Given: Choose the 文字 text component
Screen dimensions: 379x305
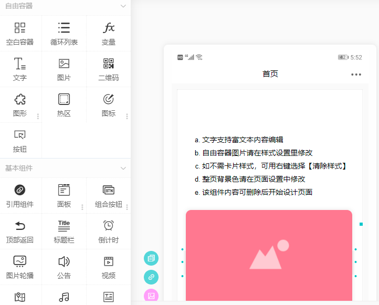Looking at the screenshot, I should (x=20, y=69).
